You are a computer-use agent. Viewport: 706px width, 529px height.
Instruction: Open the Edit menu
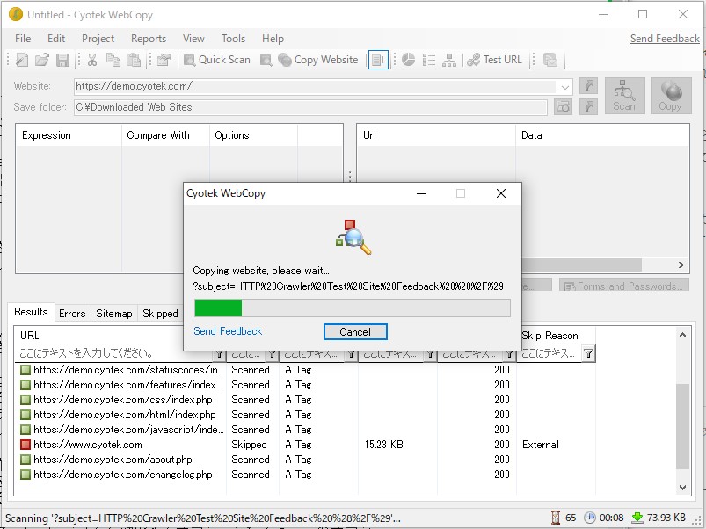point(56,39)
